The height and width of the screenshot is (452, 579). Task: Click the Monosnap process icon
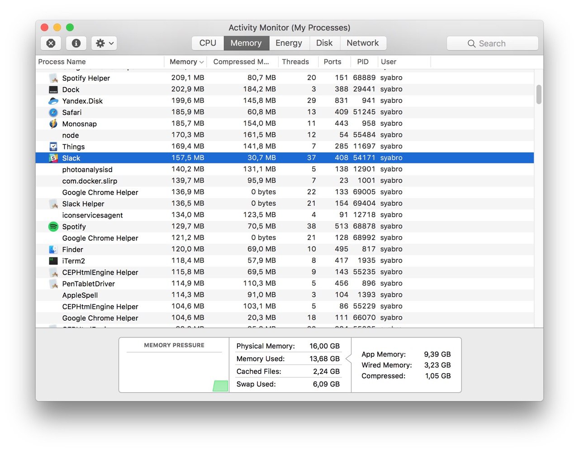point(53,124)
